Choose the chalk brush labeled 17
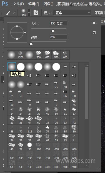The width and height of the screenshot is (105, 173). [74, 111]
